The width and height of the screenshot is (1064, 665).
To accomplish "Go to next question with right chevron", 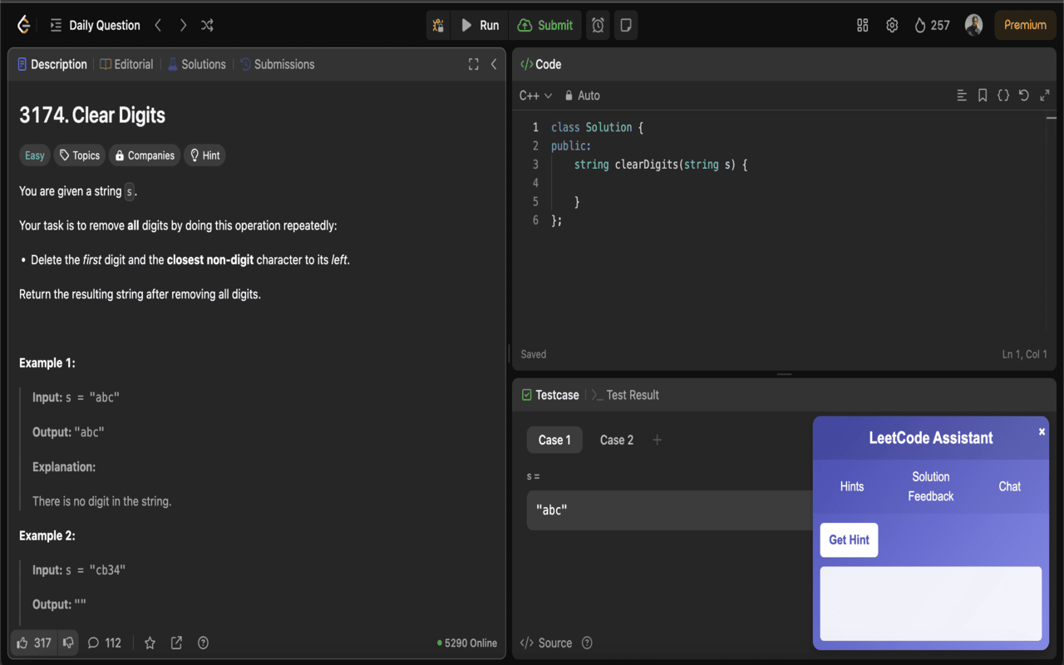I will point(183,25).
